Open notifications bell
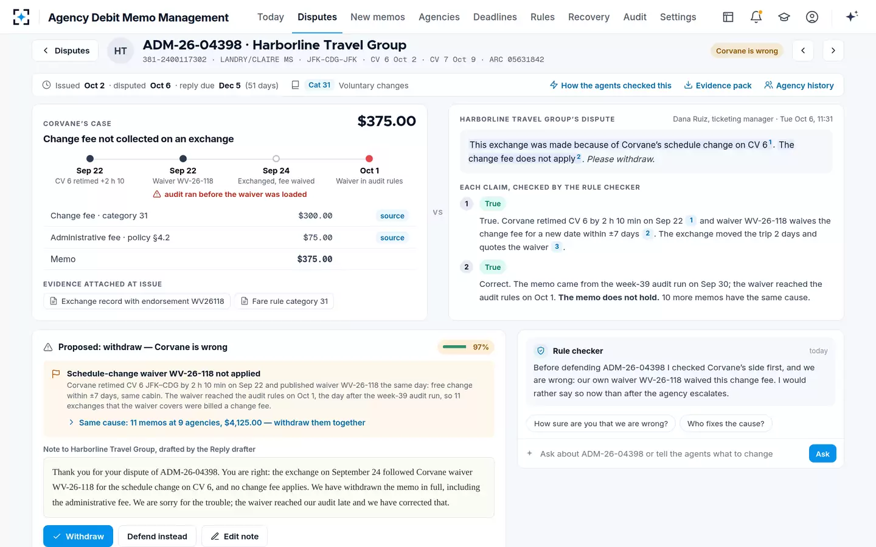 click(x=756, y=17)
